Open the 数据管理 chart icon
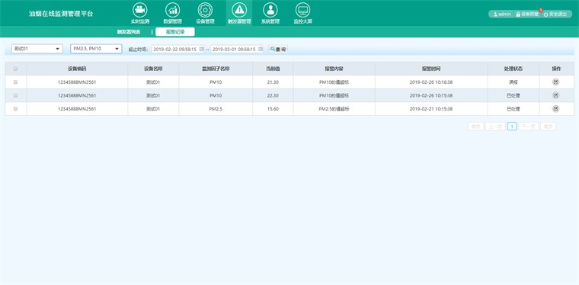The image size is (579, 285). (x=172, y=10)
